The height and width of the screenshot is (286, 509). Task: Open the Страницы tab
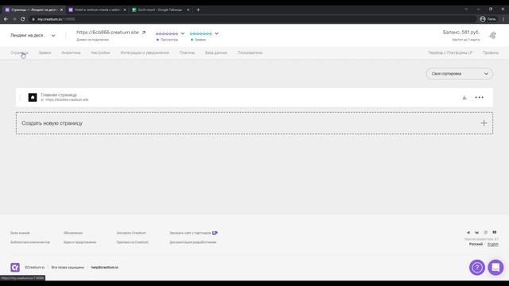[x=19, y=52]
